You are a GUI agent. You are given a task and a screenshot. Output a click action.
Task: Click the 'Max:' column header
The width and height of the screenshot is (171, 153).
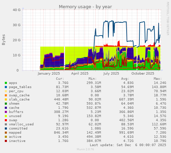[x=158, y=79]
